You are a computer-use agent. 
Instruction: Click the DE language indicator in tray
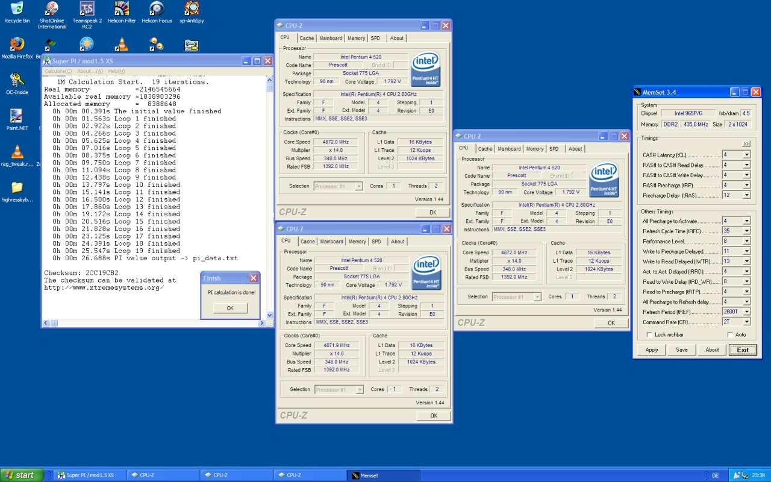[x=716, y=475]
